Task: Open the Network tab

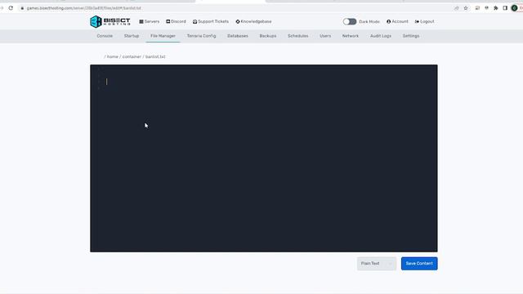Action: (351, 36)
